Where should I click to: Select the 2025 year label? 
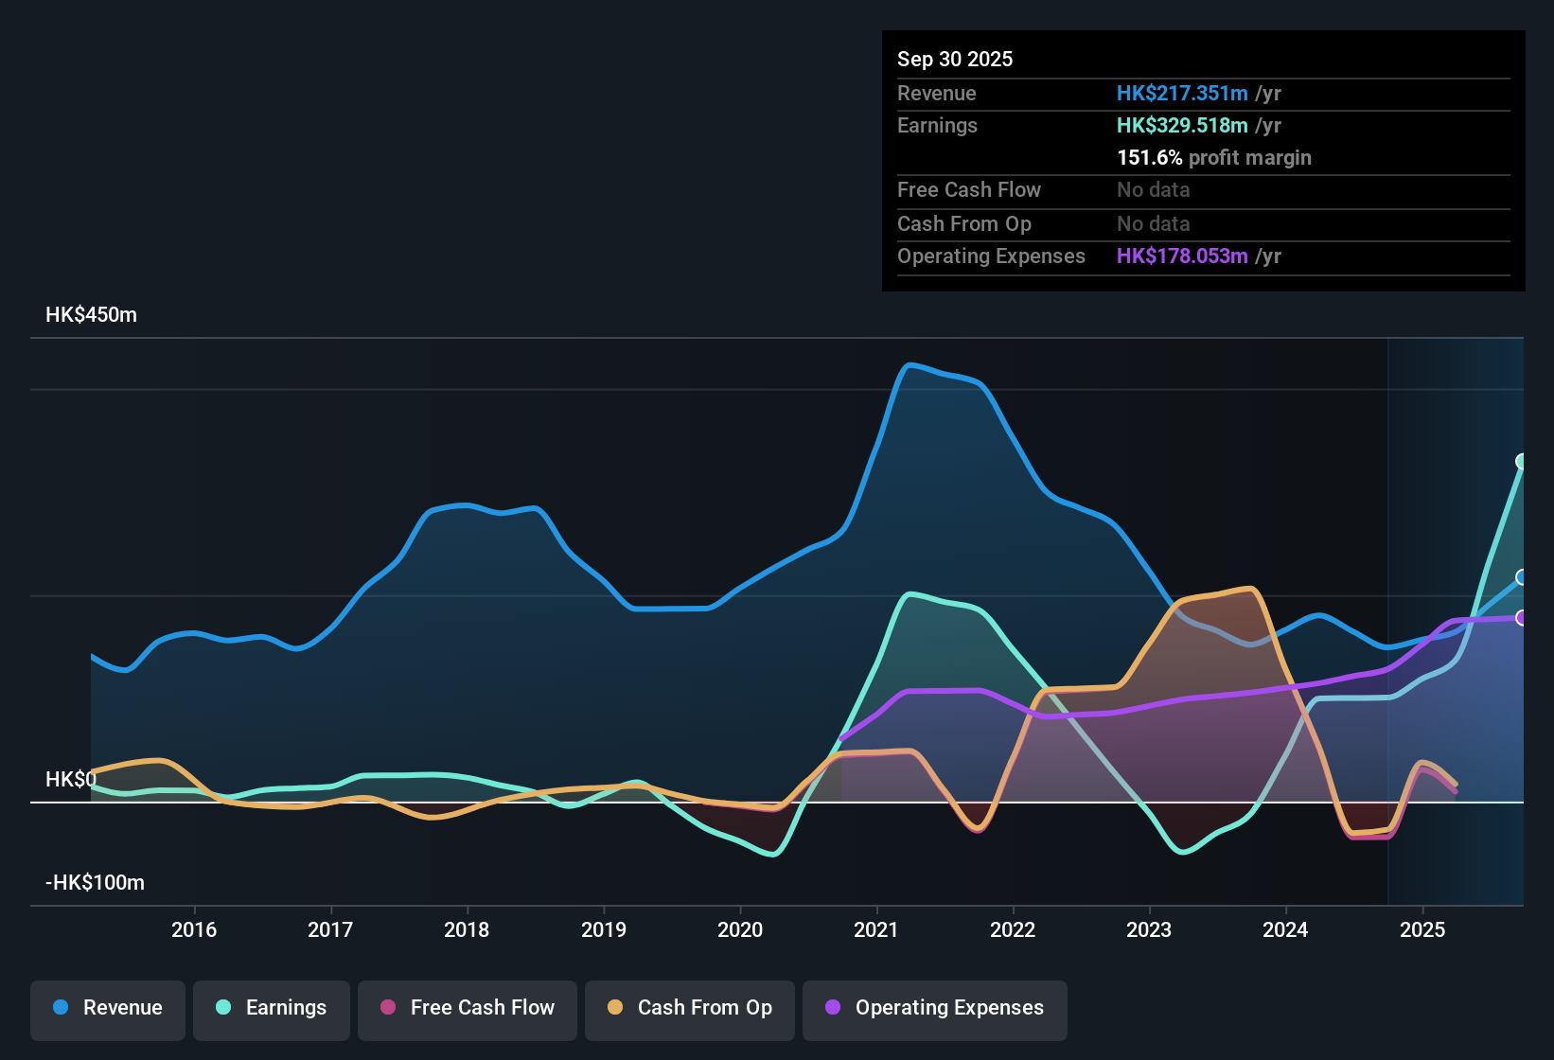click(x=1422, y=930)
